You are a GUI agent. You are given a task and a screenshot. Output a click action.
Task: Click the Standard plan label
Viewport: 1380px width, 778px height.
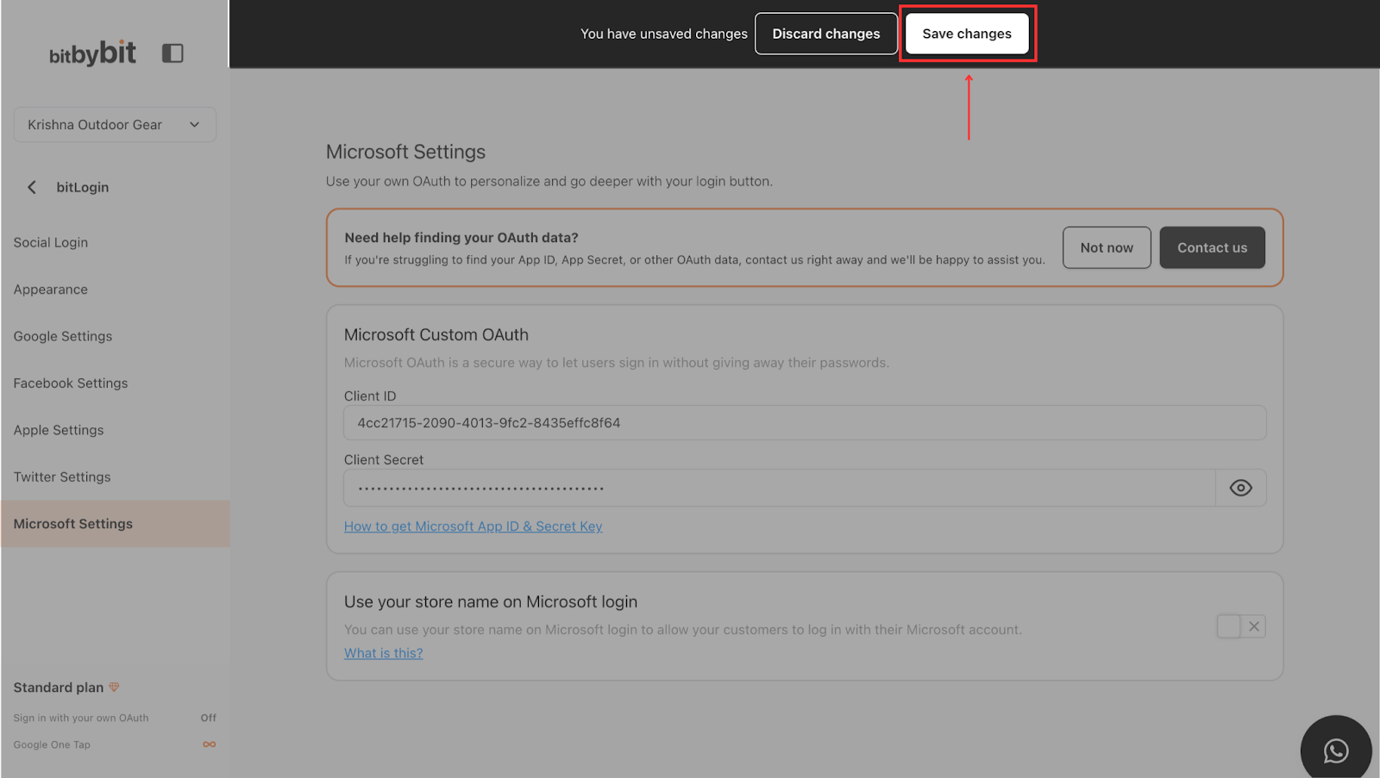coord(59,688)
